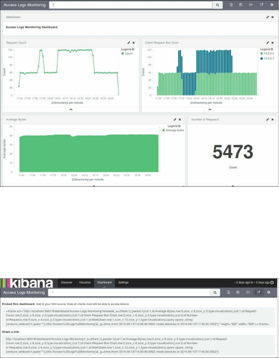
Task: Focus the query field in lower Kibana view
Action: tap(129, 292)
